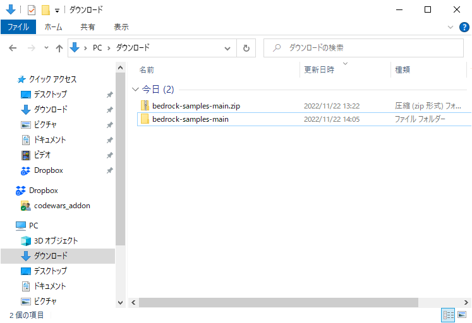Open pinned Dropbox under Quick Access
Viewport: 472px width, 323px height.
tap(49, 170)
